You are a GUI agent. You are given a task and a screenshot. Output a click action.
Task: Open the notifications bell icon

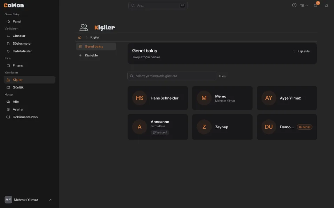(x=327, y=6)
